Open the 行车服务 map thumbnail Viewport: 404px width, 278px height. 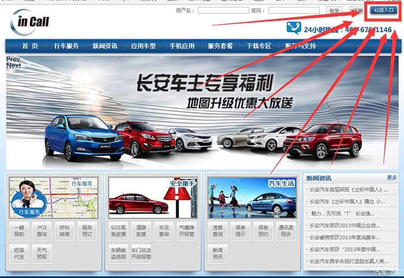click(x=54, y=197)
